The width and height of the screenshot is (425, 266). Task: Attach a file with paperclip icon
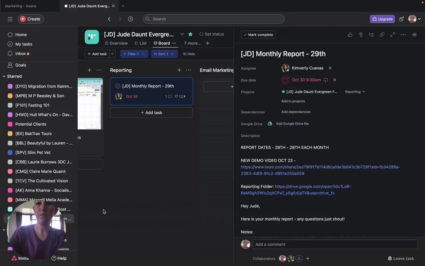coord(361,35)
